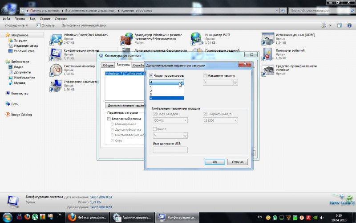This screenshot has width=356, height=223.
Task: Launch uTorrent from quick launch
Action: 35,217
